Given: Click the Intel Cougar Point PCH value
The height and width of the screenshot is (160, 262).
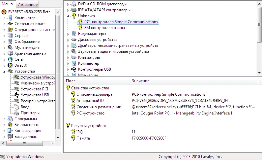Looking at the screenshot, I should (182, 113).
